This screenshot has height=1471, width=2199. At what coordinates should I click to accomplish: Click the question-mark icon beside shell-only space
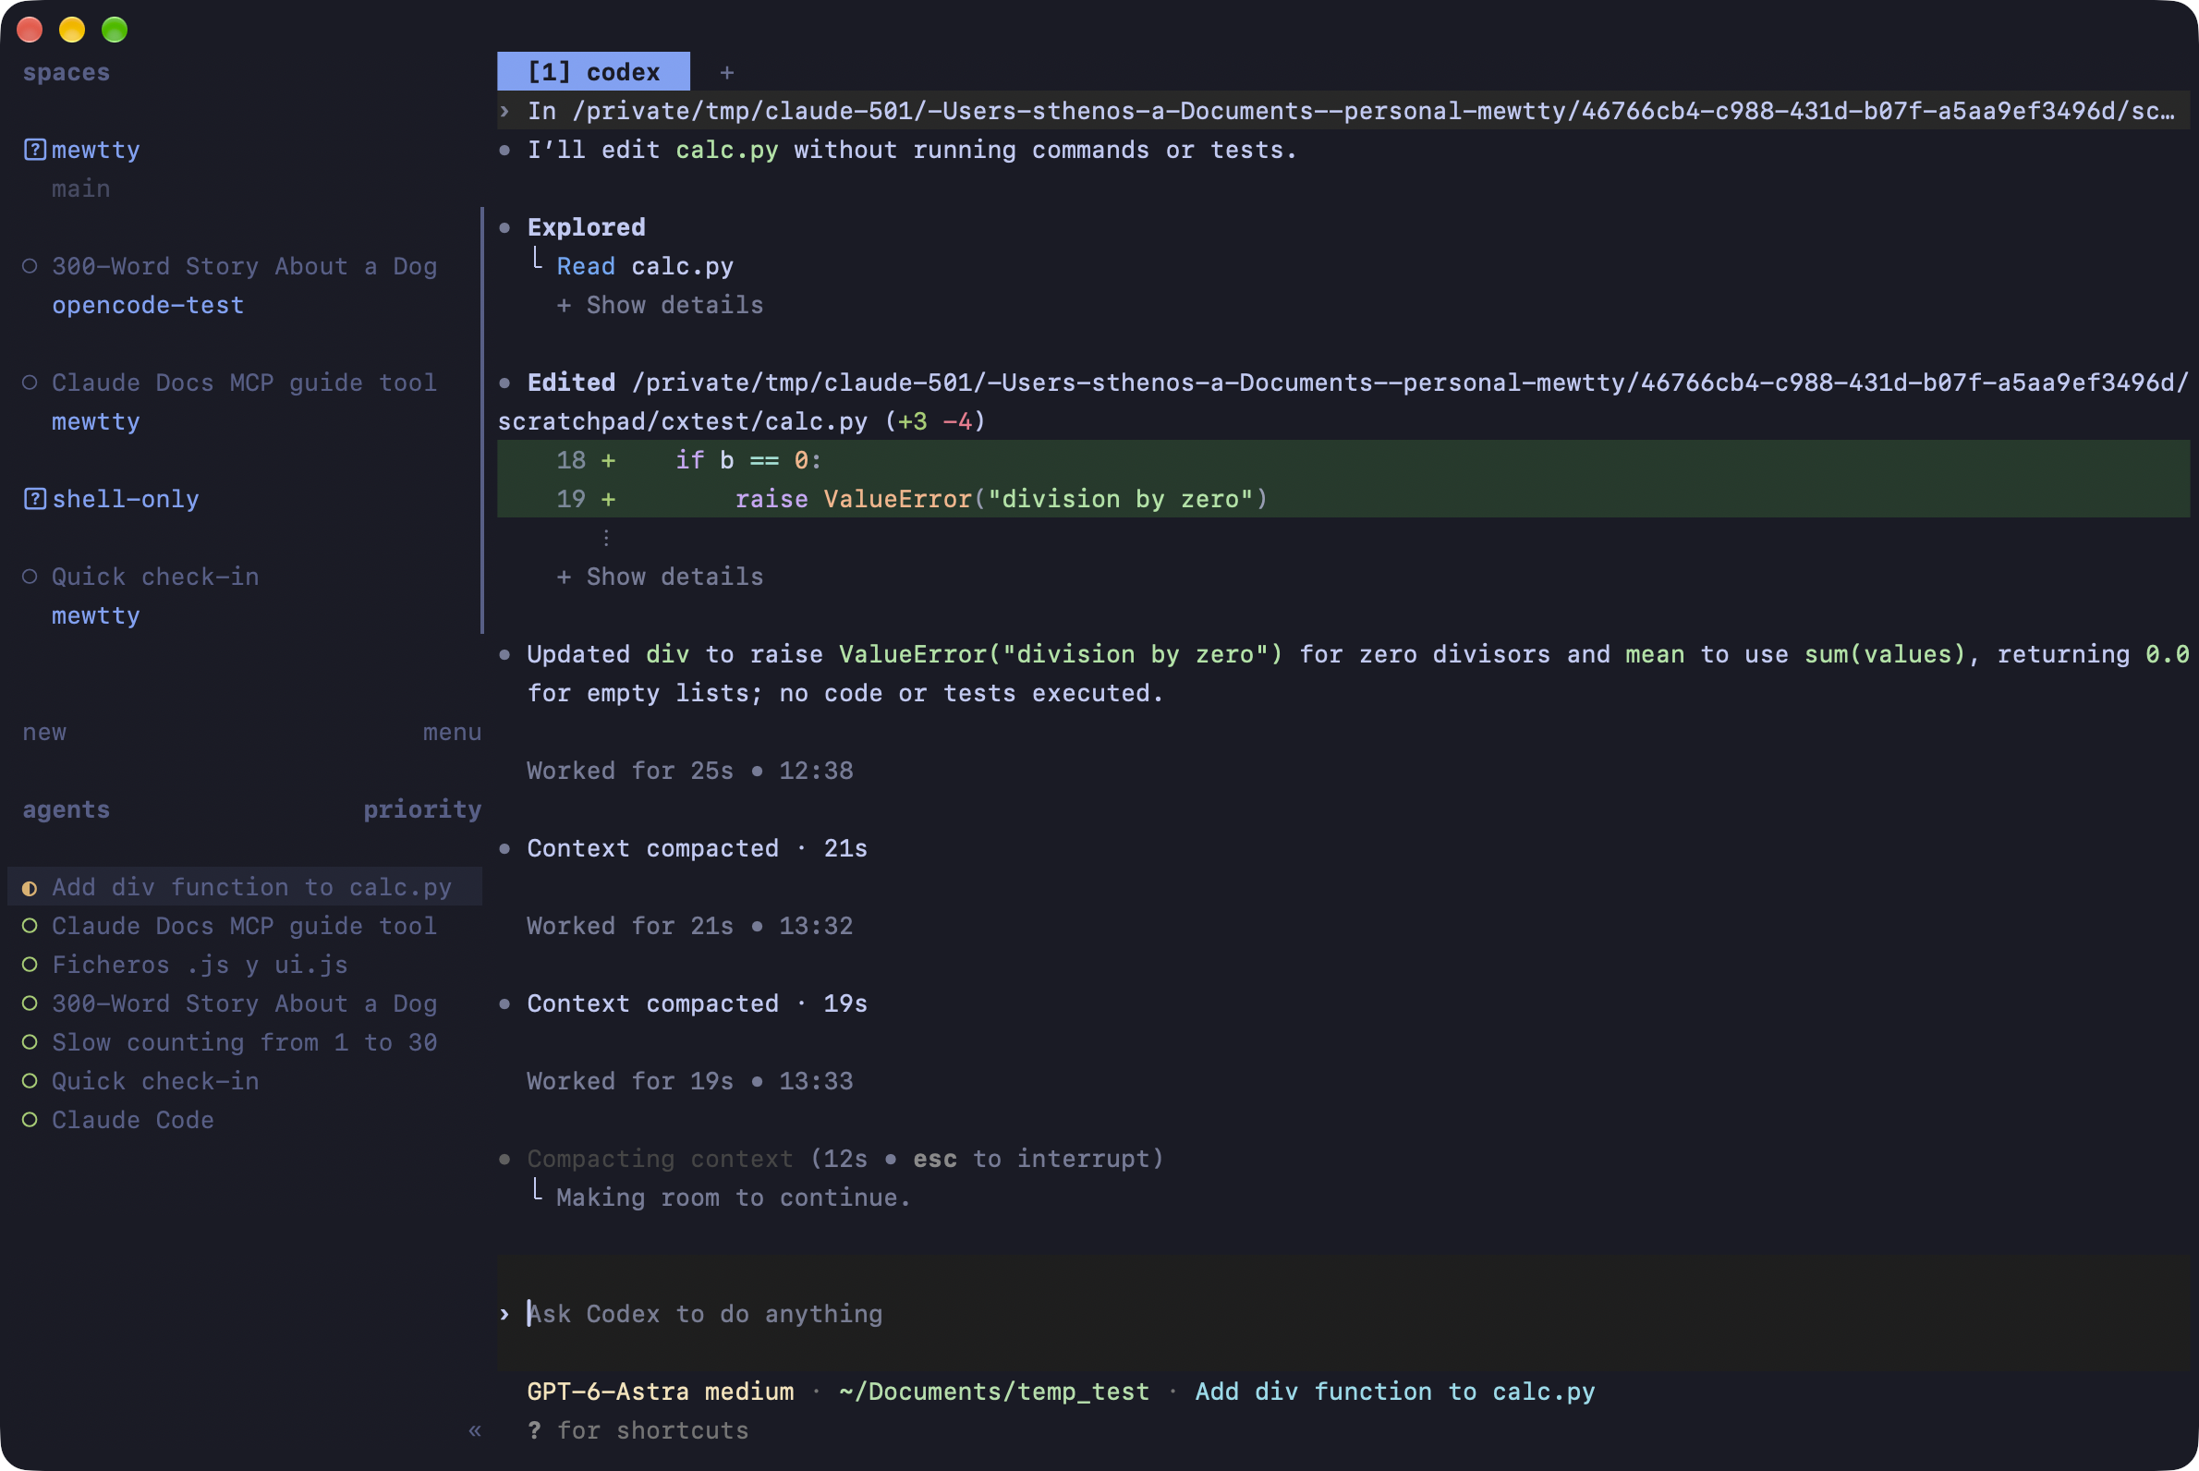pos(35,499)
